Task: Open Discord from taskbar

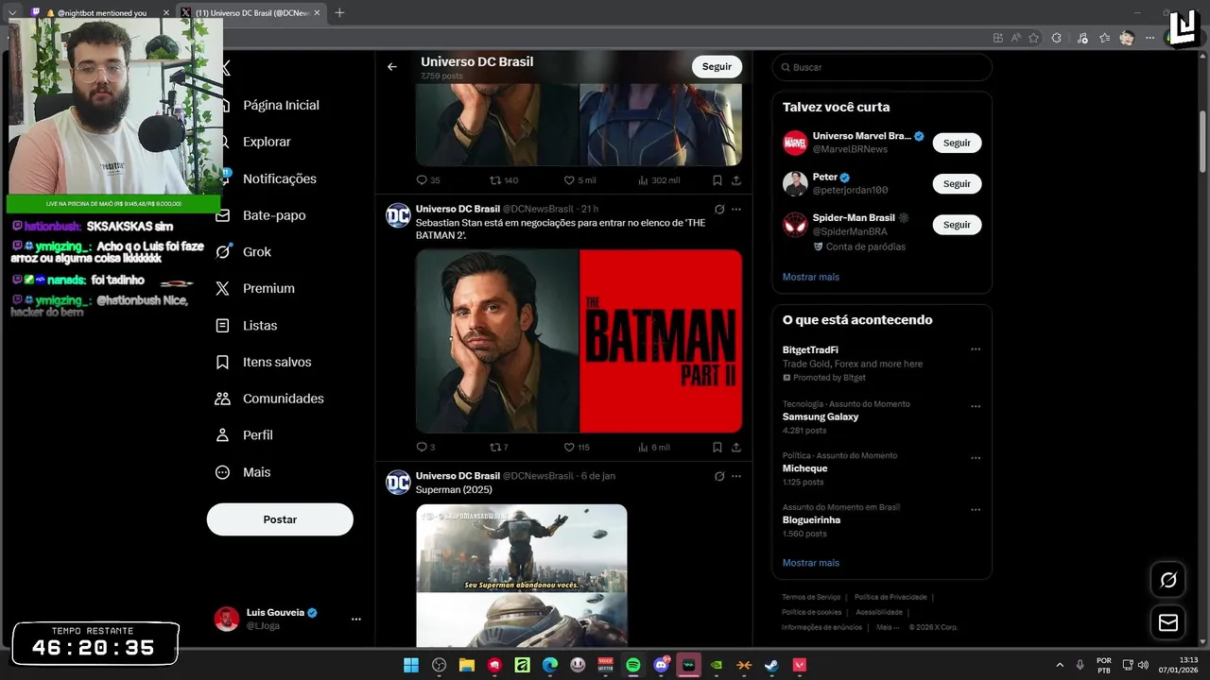Action: click(x=661, y=665)
